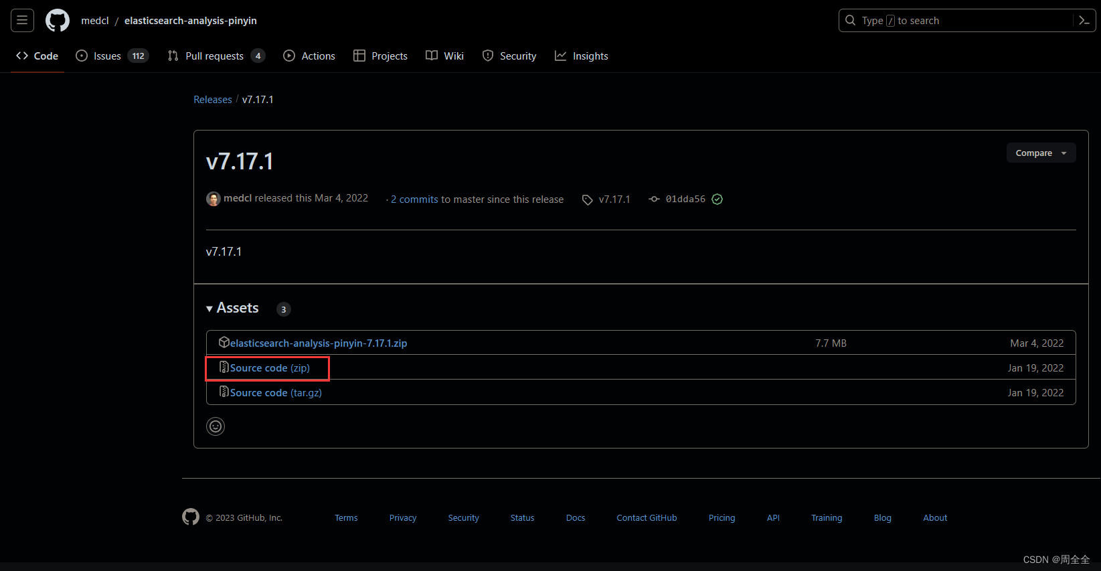This screenshot has height=571, width=1101.
Task: Click the tag icon beside v7.17.1
Action: click(x=587, y=199)
